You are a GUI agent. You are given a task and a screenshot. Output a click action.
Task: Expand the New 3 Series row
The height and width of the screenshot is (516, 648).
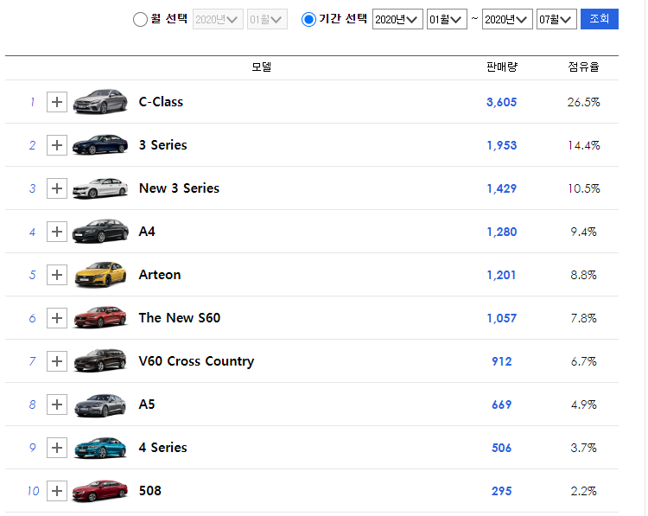tap(57, 188)
